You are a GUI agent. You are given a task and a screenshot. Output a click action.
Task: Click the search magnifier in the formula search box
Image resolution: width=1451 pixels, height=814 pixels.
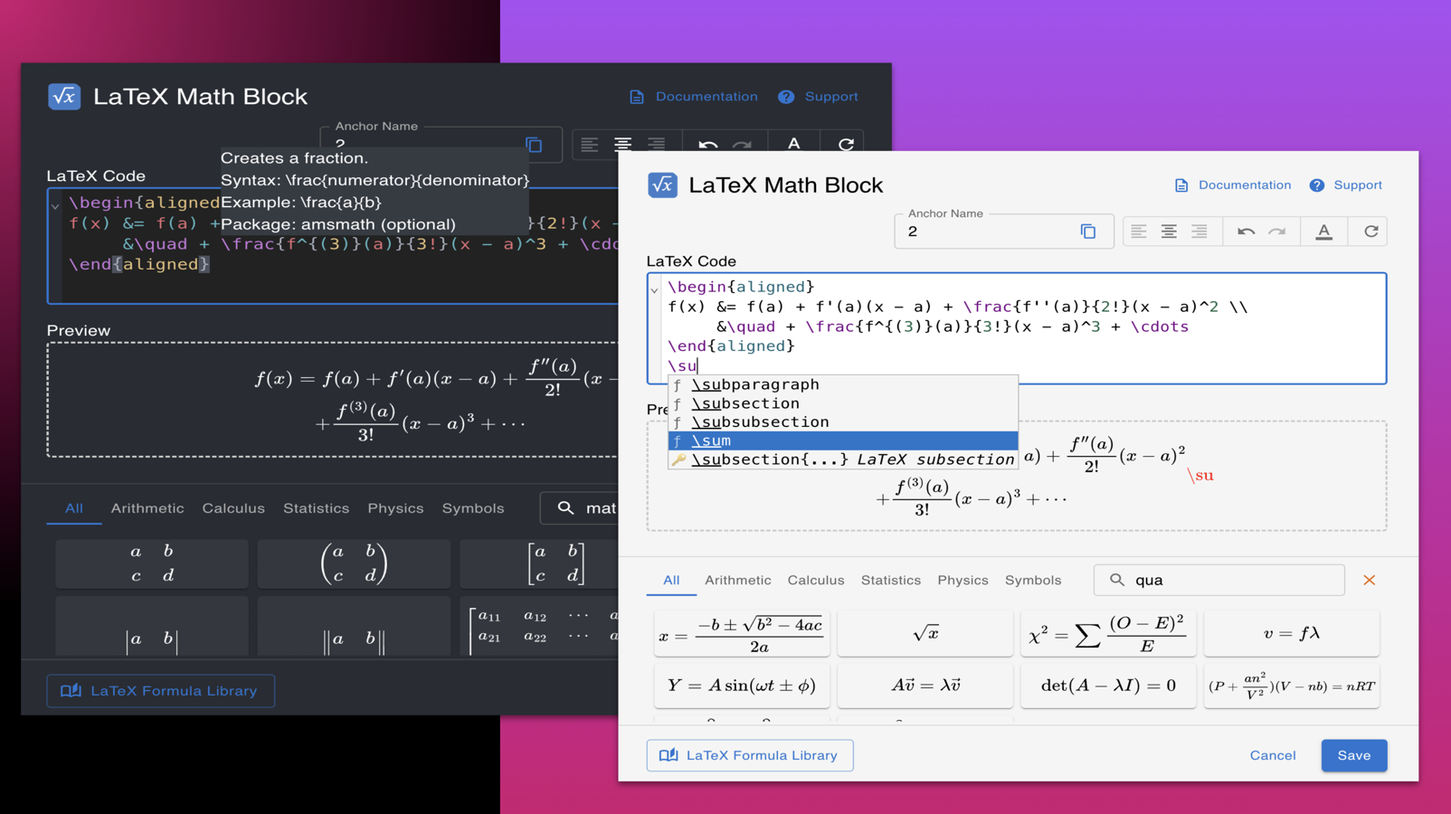point(1115,580)
